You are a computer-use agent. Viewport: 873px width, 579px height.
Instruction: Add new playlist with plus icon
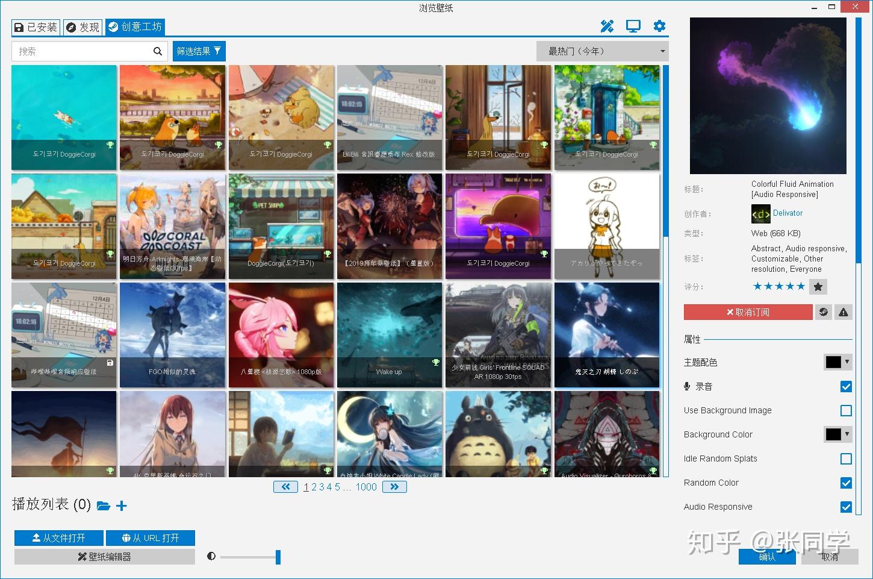[122, 505]
